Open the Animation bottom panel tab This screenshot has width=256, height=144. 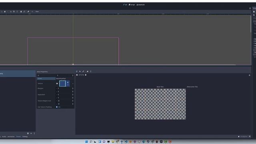11,137
